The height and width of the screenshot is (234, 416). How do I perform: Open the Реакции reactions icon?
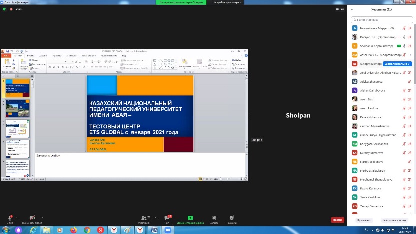point(231,218)
